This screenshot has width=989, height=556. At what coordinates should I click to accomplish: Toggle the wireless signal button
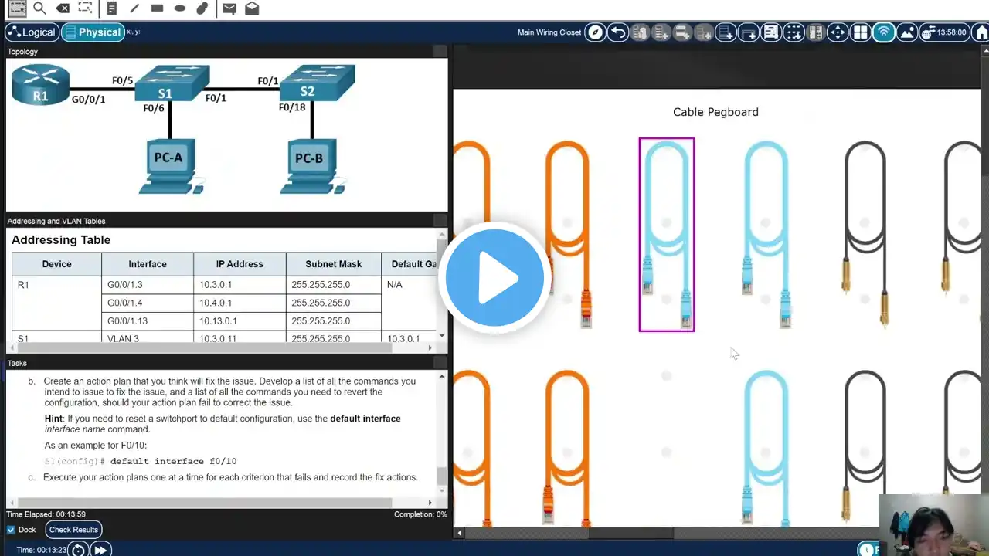click(x=884, y=32)
